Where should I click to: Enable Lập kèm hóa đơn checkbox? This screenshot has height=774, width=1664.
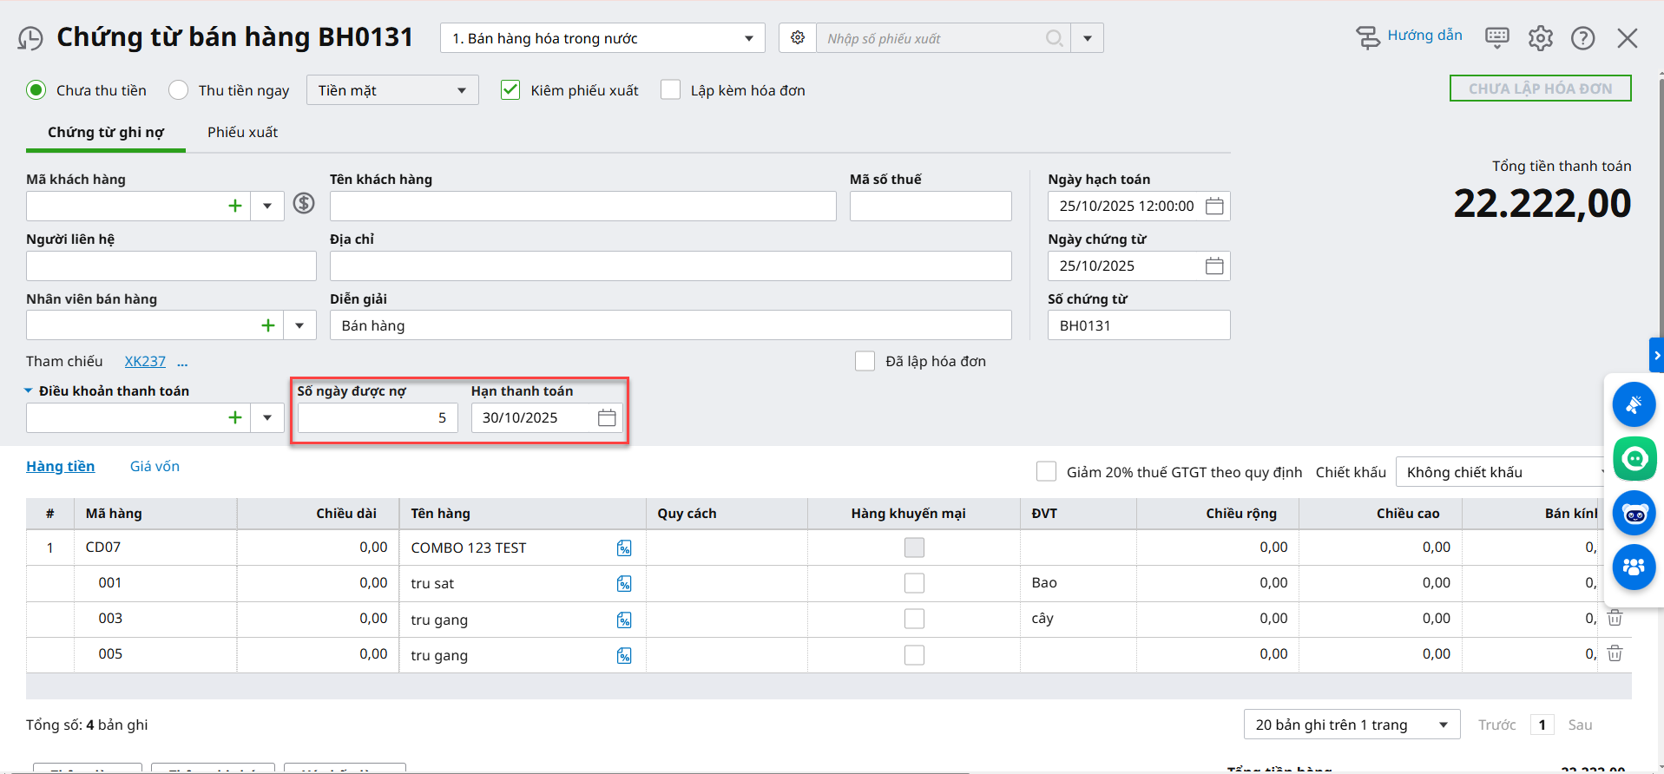670,90
